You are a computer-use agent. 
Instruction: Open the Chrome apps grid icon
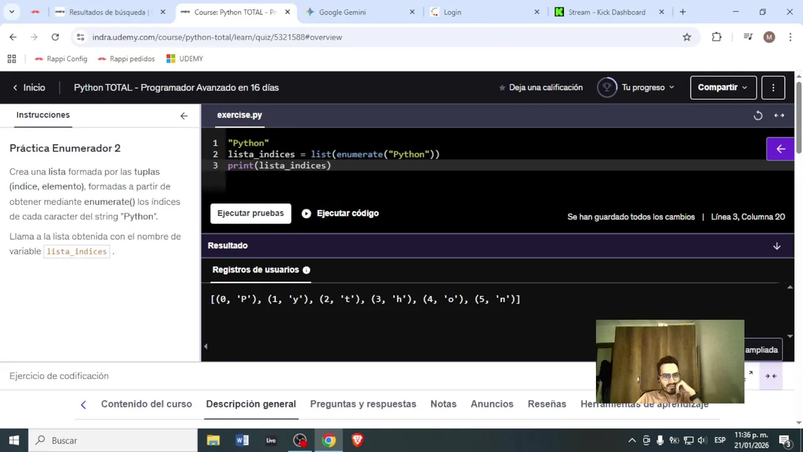[11, 59]
